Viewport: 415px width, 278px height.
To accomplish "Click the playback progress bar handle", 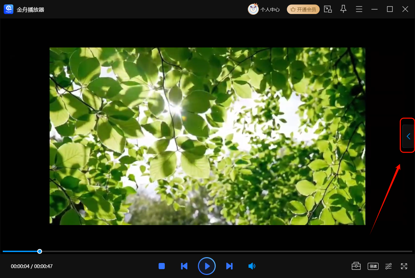I will [x=40, y=251].
